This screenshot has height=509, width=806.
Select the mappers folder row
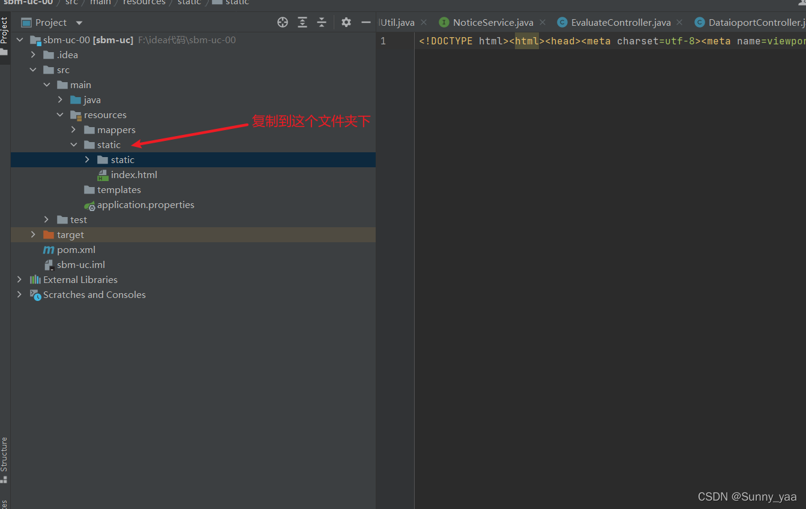click(x=193, y=129)
